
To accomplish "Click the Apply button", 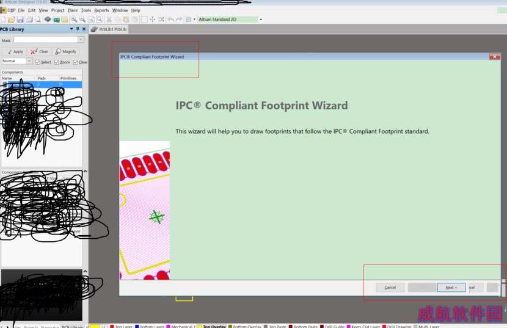I will 15,51.
